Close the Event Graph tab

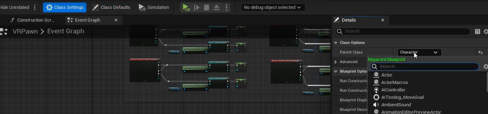click(116, 20)
